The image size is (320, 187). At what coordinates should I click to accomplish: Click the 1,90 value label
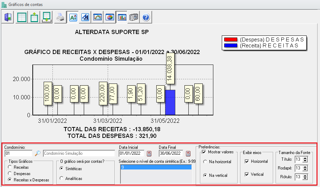[x=131, y=94]
